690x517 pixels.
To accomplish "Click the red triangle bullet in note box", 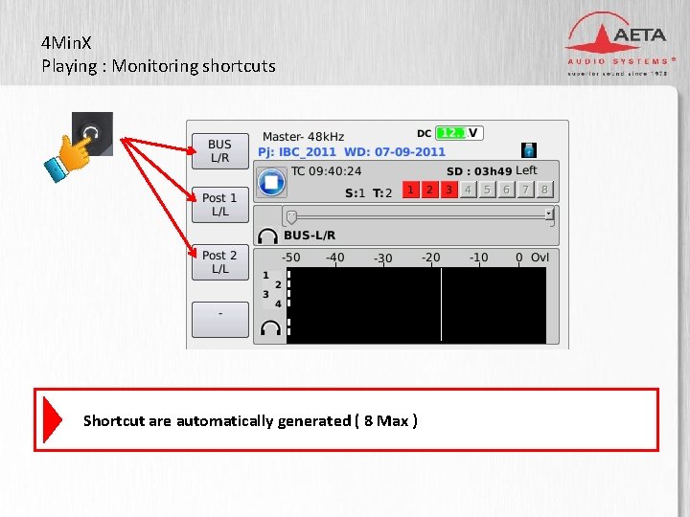I will tap(53, 420).
